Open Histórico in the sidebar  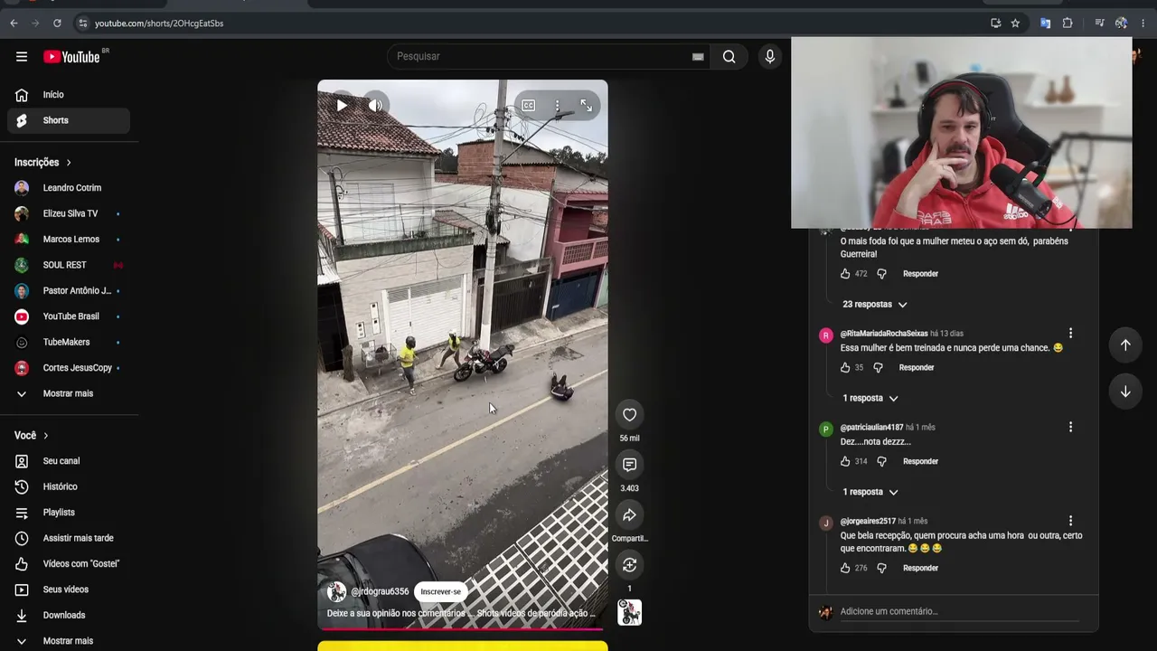[x=69, y=486]
